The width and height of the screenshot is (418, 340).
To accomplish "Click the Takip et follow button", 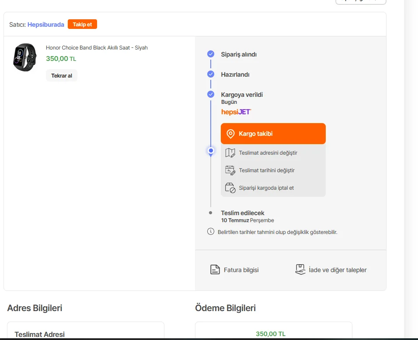I will pos(82,24).
